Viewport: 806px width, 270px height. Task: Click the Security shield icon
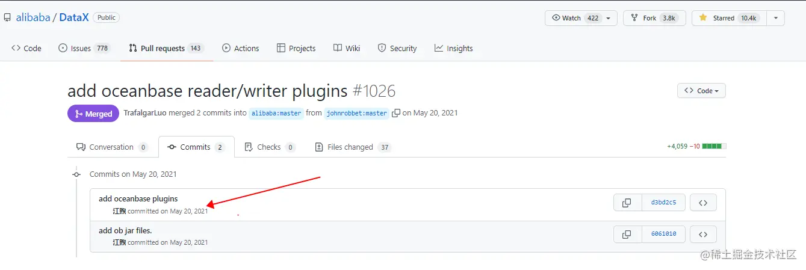pyautogui.click(x=382, y=48)
